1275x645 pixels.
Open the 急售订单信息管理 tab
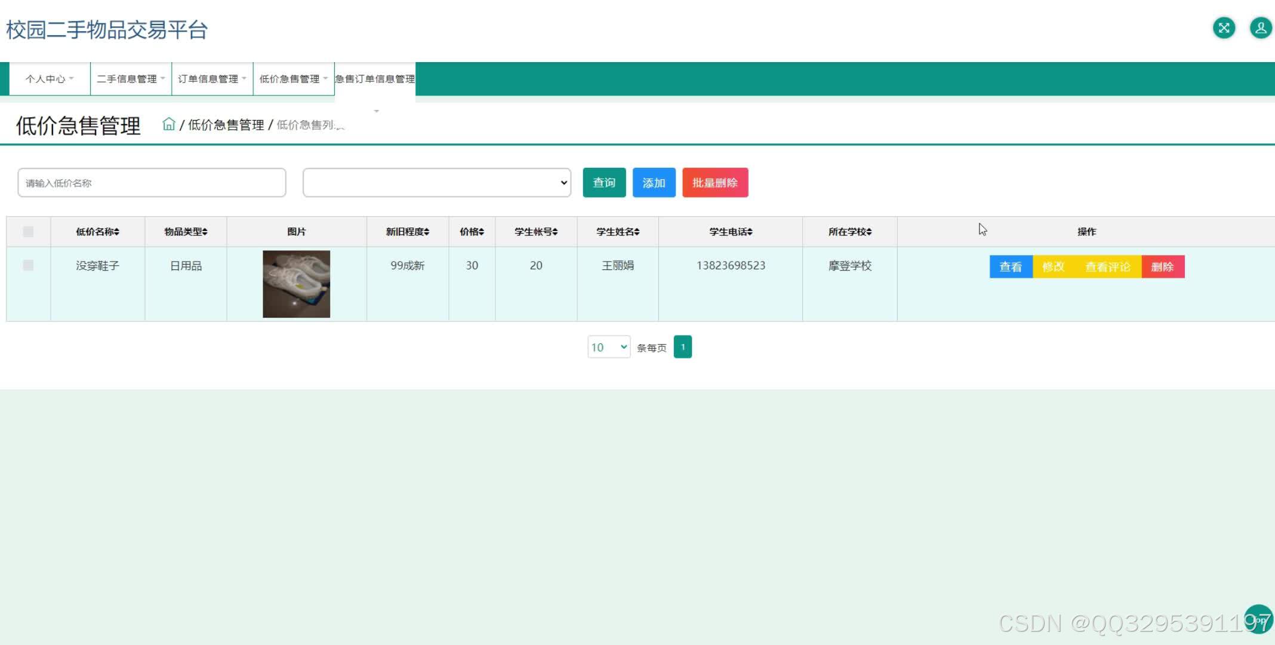[375, 79]
